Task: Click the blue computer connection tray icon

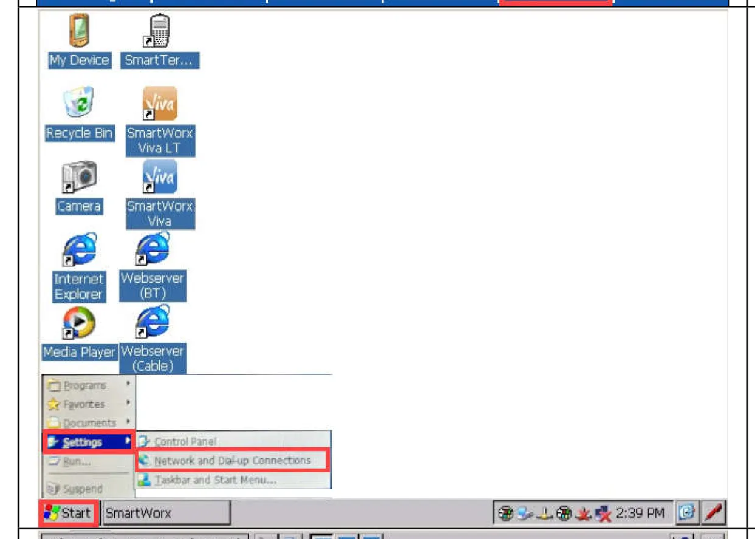Action: click(524, 513)
